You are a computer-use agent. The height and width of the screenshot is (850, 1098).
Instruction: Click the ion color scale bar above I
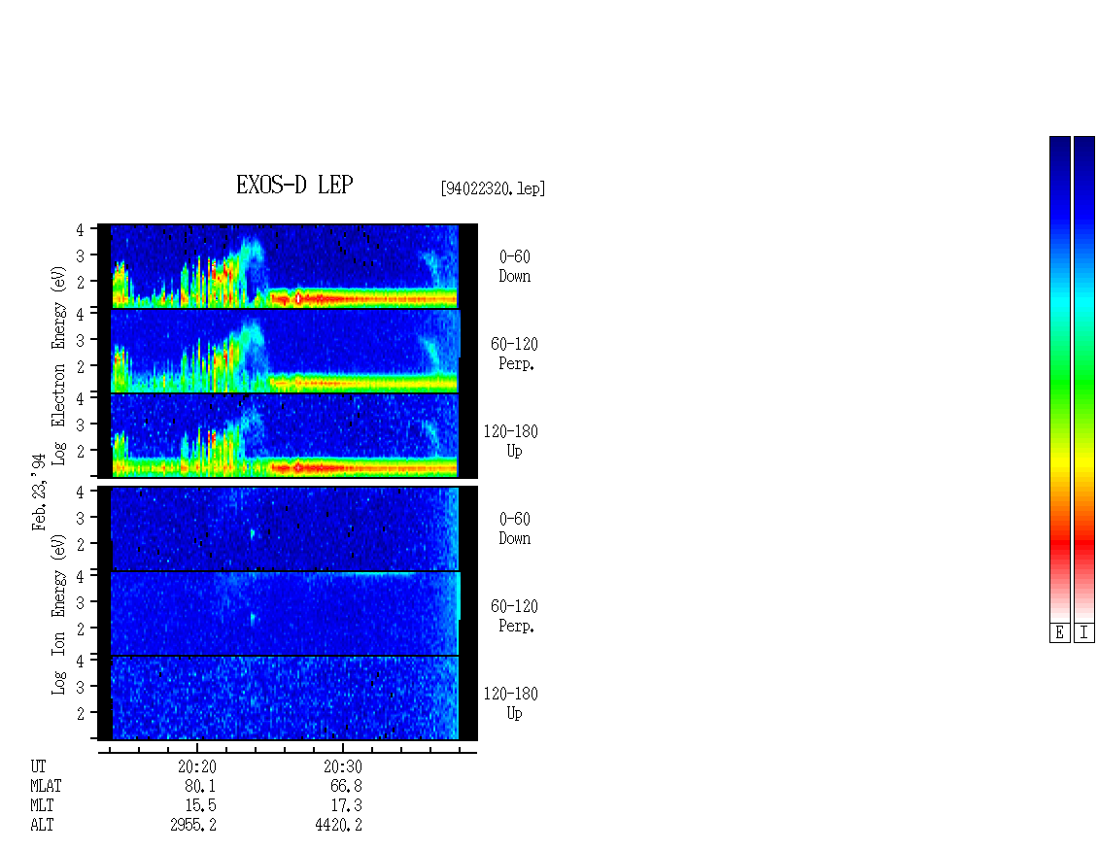click(x=1084, y=379)
